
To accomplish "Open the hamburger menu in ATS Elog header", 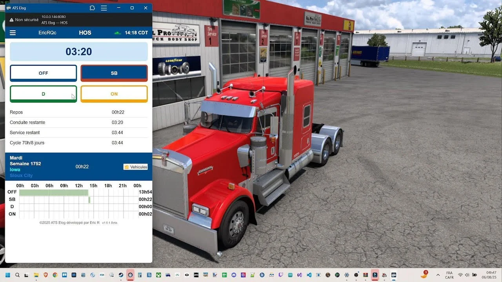I will pos(13,33).
